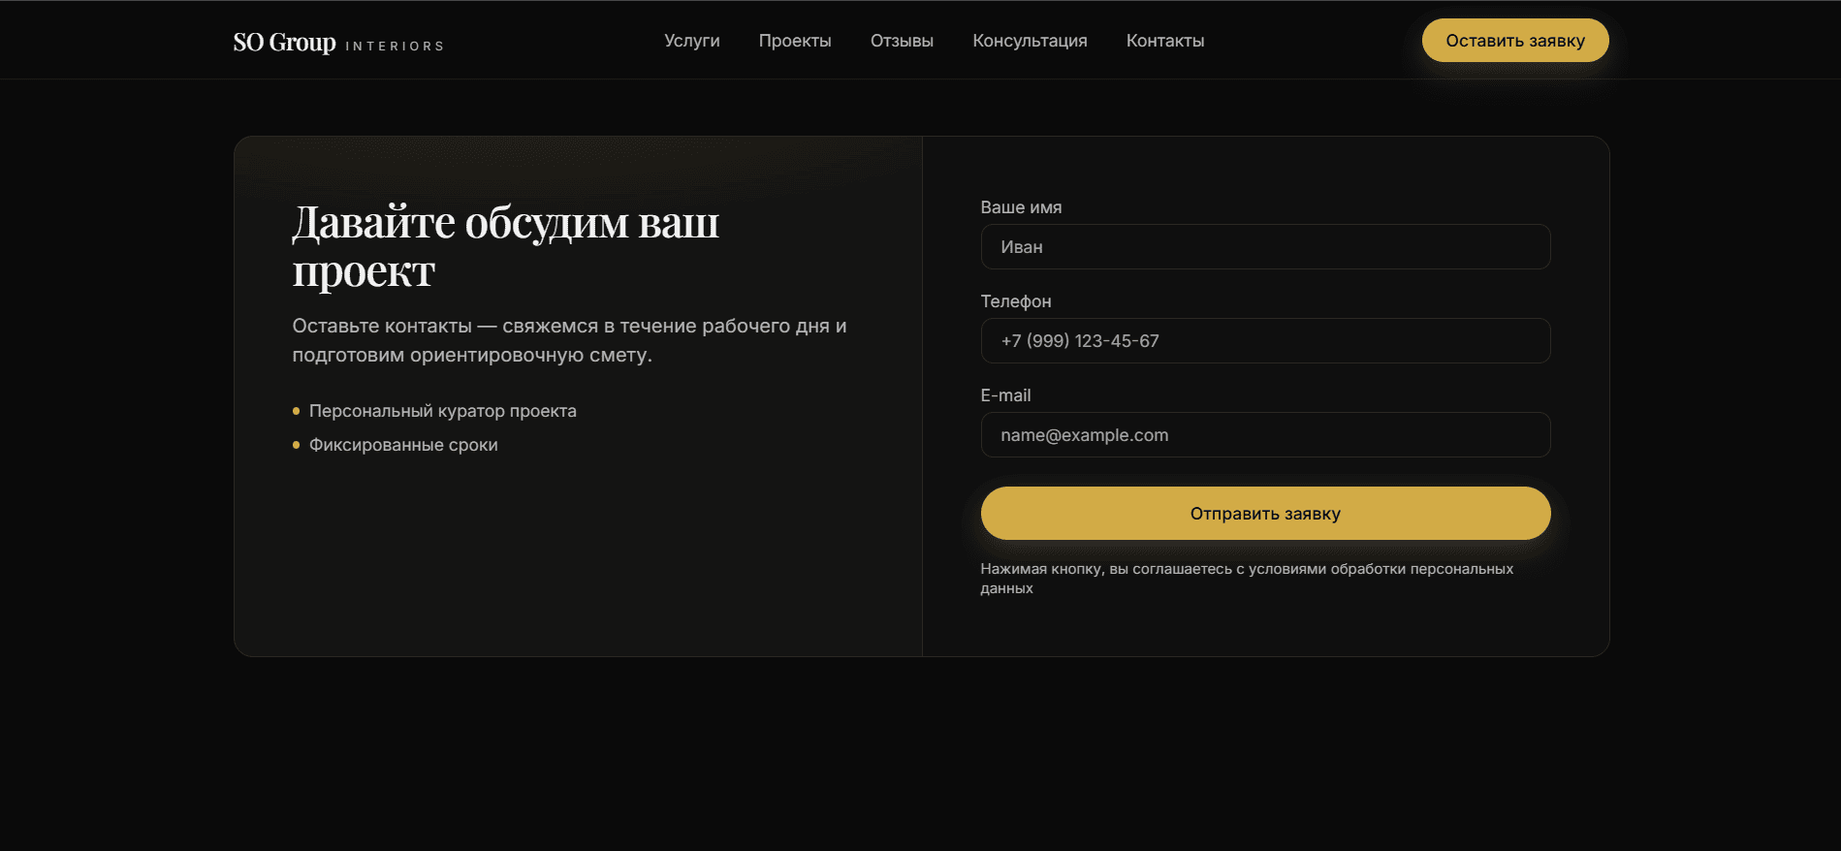Click the personal data consent notice text

(x=1246, y=579)
